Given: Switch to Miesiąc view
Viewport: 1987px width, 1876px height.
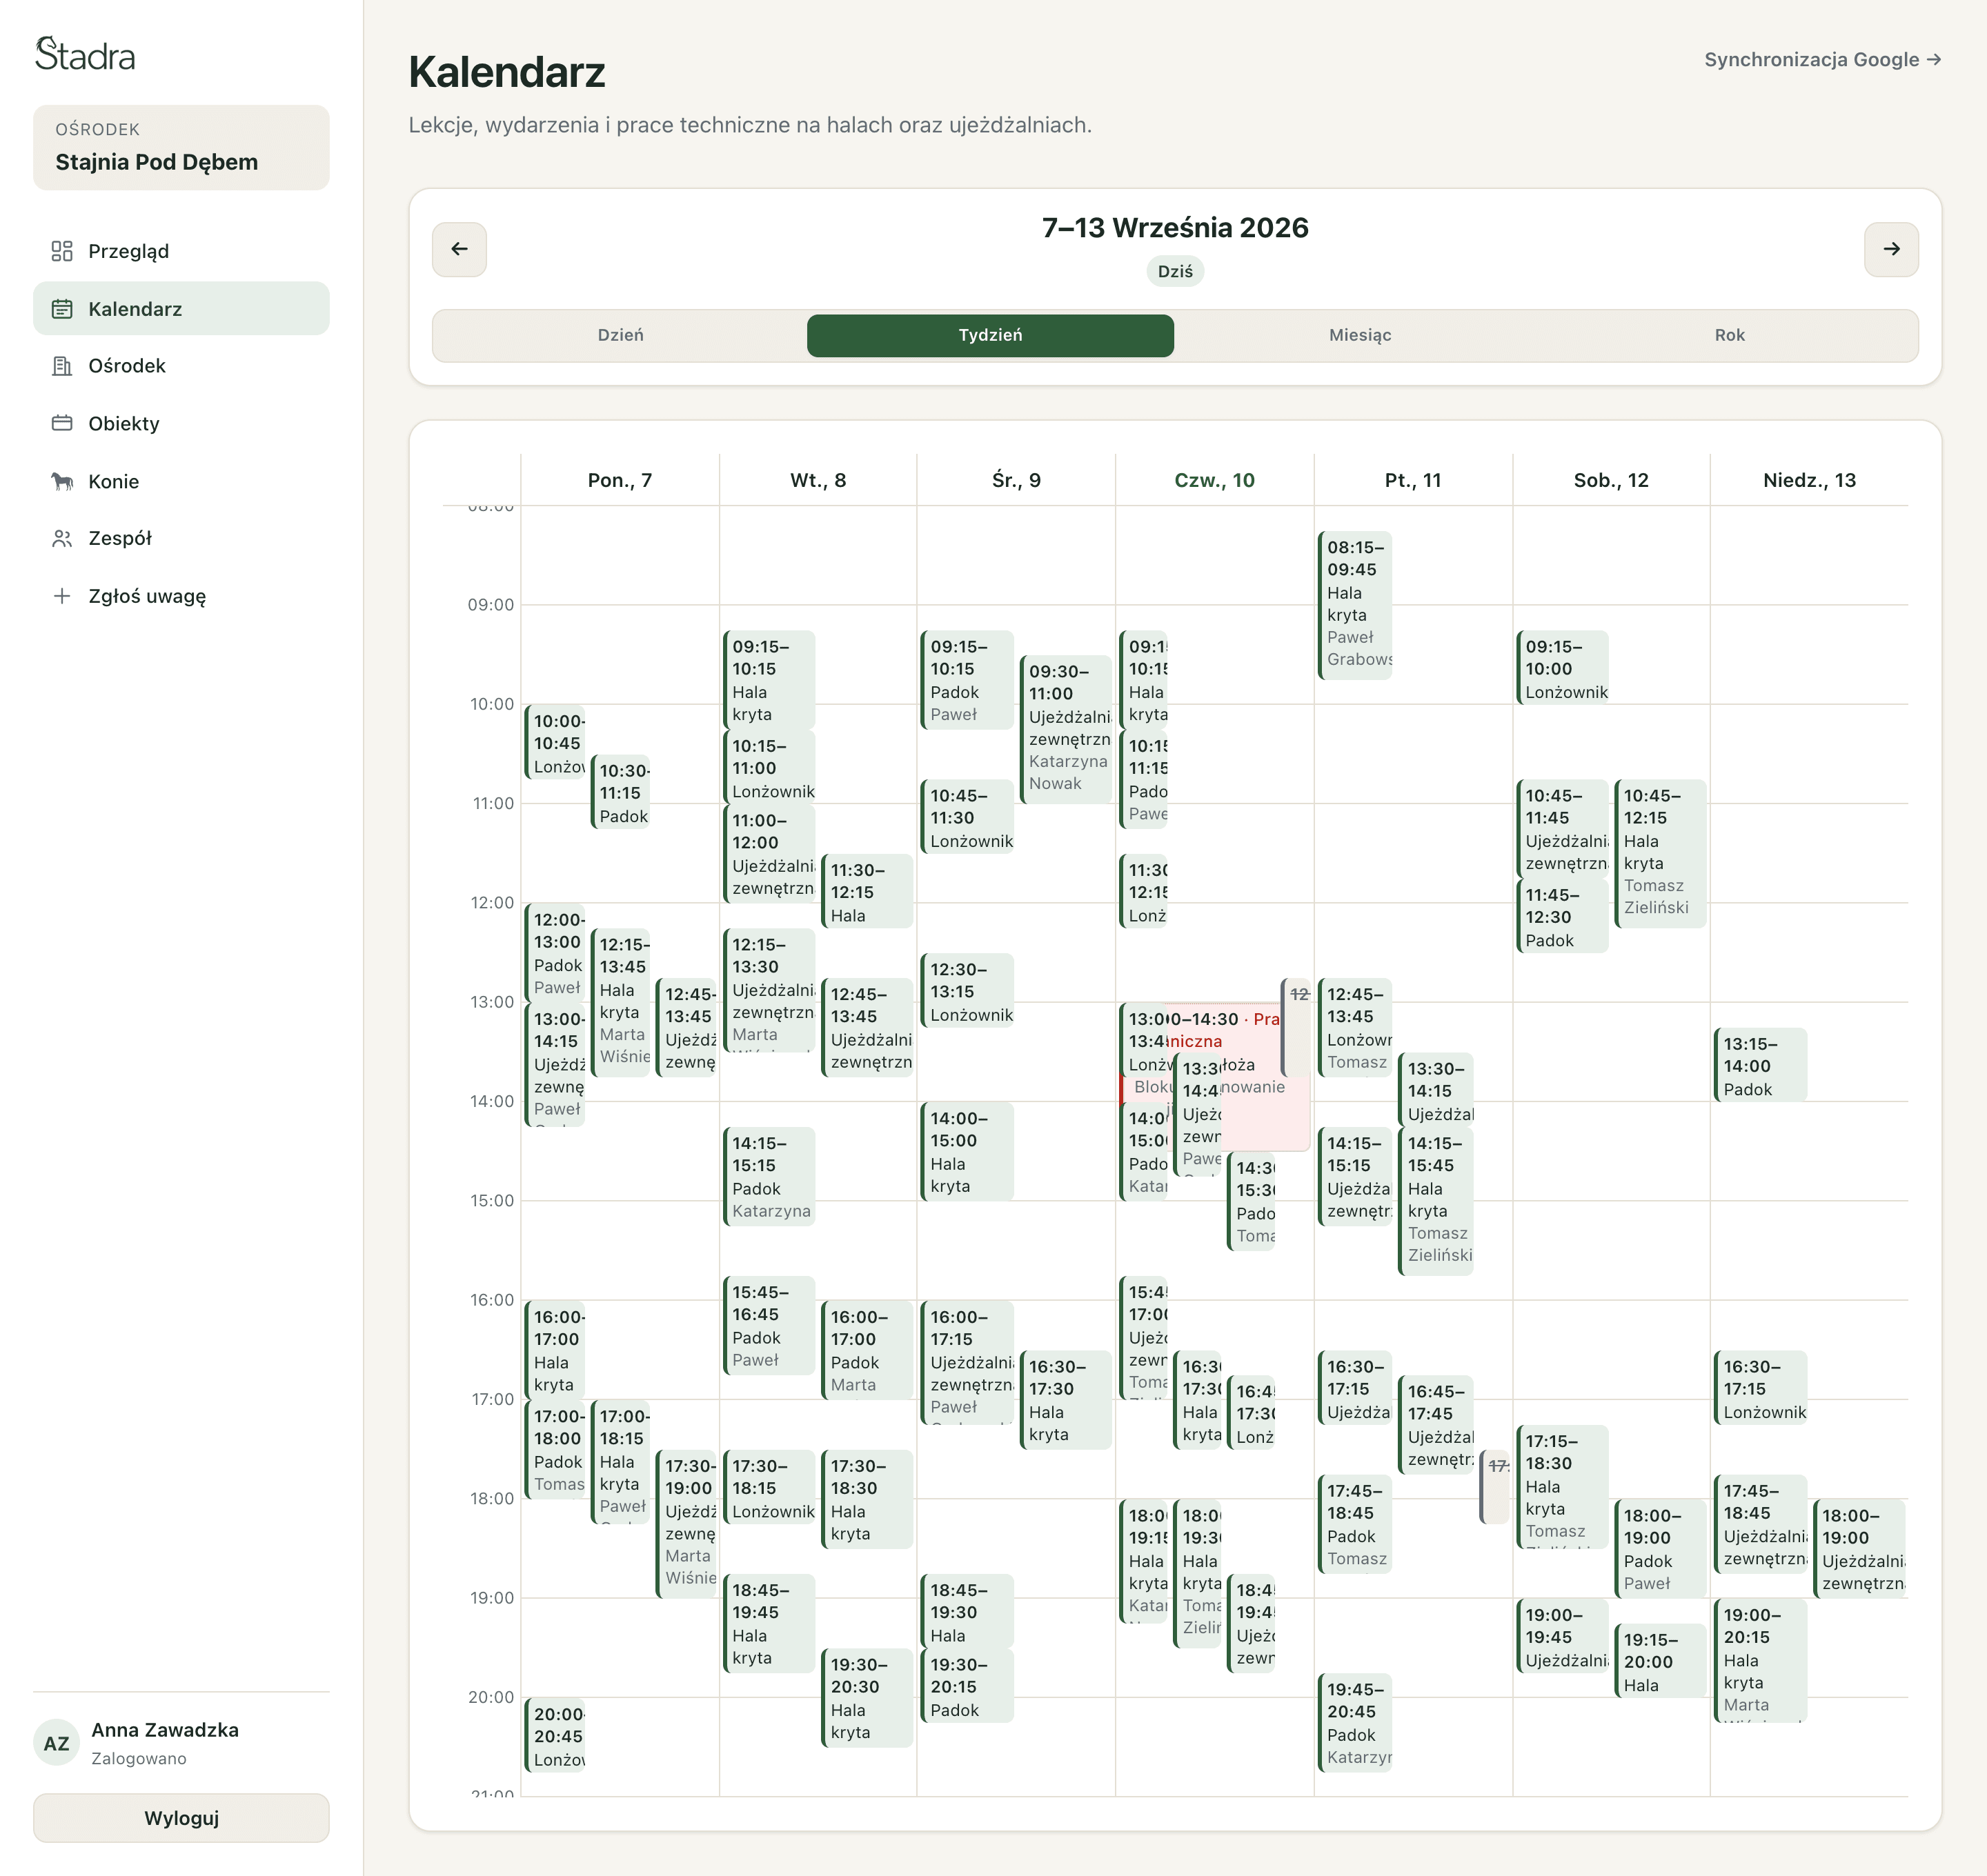Looking at the screenshot, I should pyautogui.click(x=1360, y=335).
